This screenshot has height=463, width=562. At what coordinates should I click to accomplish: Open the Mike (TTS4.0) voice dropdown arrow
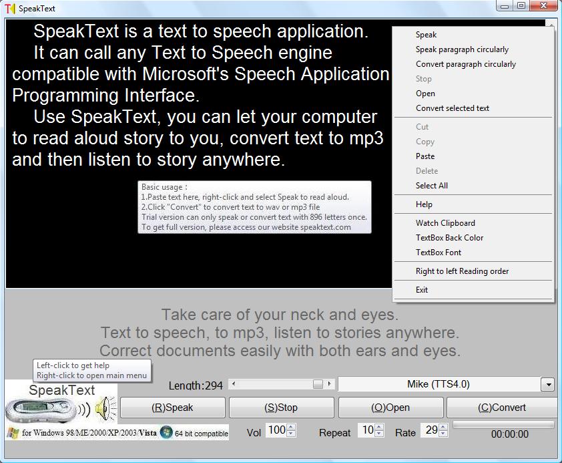pyautogui.click(x=548, y=384)
